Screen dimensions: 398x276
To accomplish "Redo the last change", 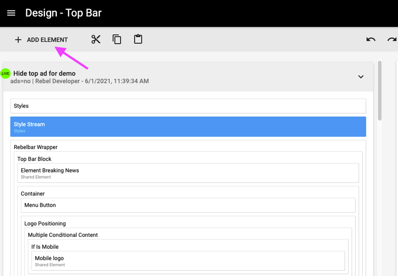I will coord(392,39).
